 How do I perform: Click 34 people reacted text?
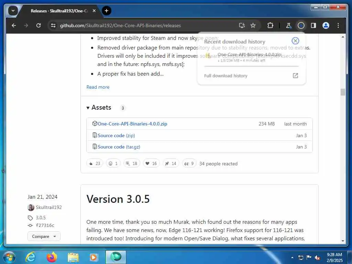218,164
